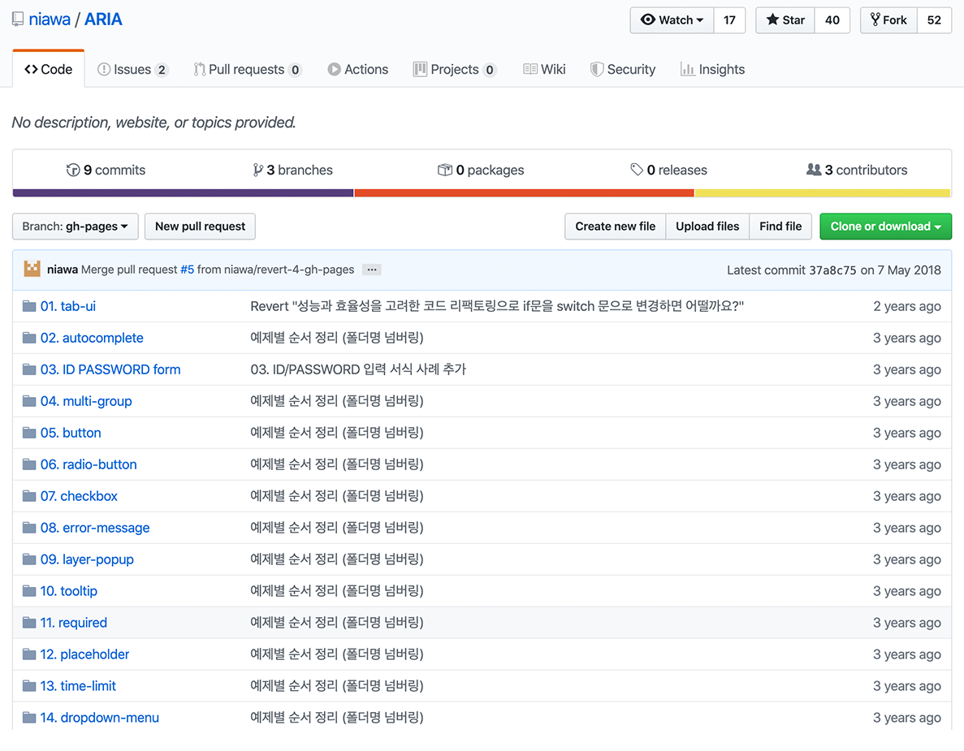
Task: Switch to the Issues tab
Action: click(x=132, y=70)
